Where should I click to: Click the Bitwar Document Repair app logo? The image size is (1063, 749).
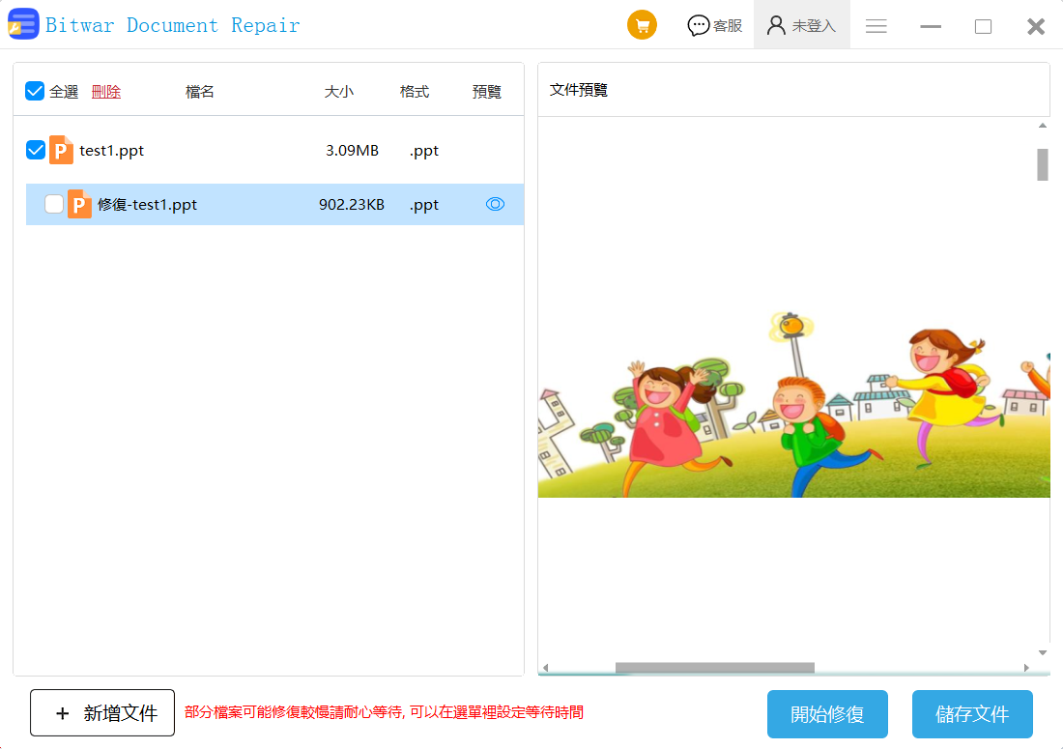(23, 24)
